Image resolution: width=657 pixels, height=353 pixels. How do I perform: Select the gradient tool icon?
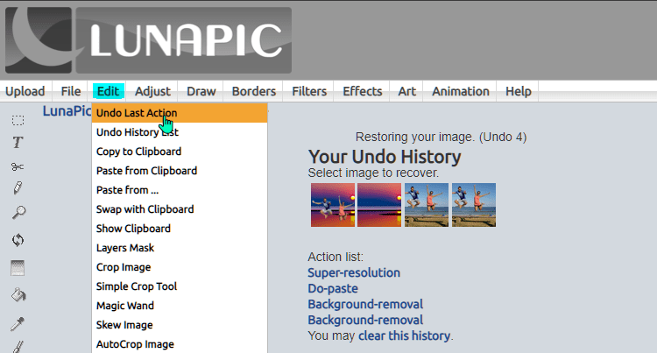point(18,268)
